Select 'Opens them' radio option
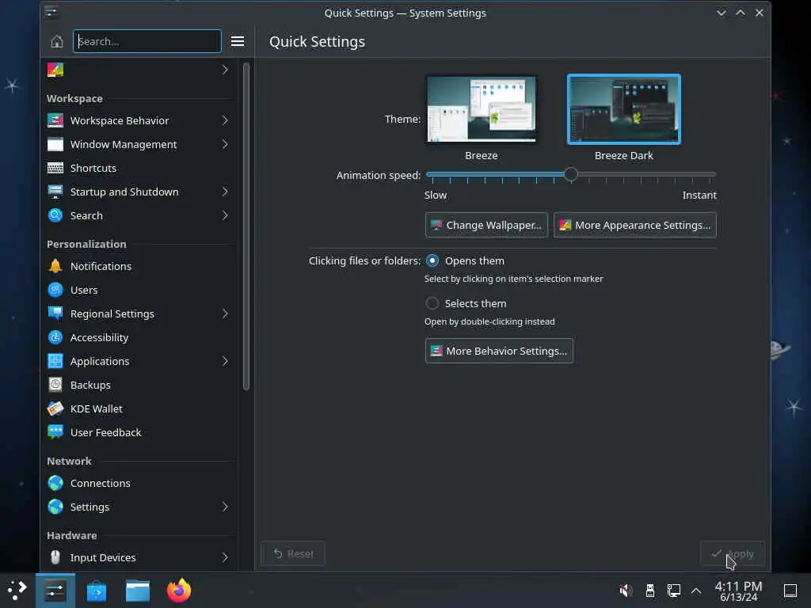Screen dimensions: 811x608 point(432,261)
